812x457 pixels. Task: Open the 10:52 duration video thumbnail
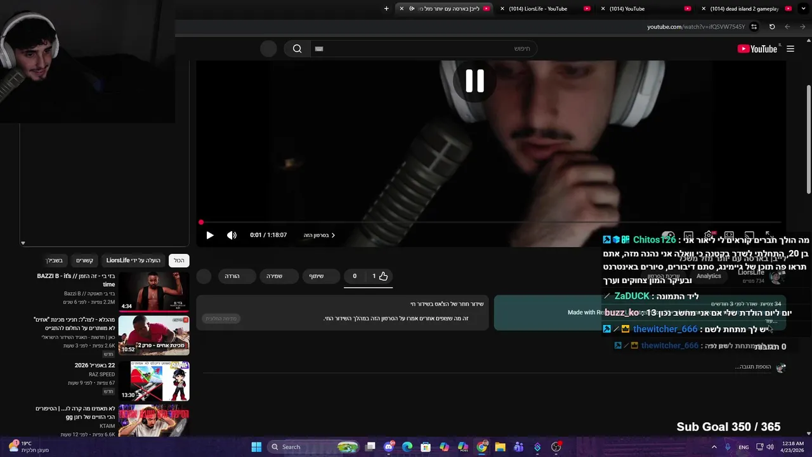(x=154, y=335)
